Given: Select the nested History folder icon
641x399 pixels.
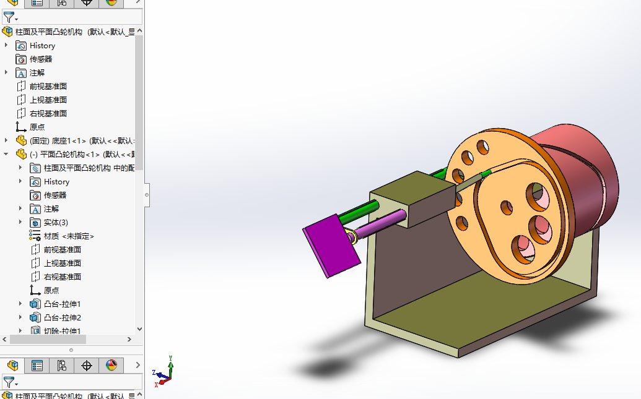Looking at the screenshot, I should [35, 182].
